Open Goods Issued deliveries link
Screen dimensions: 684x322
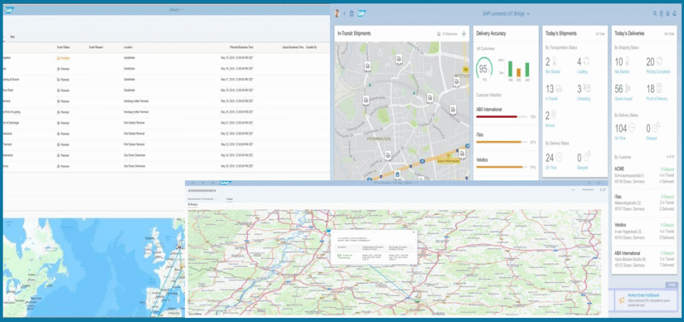pos(623,99)
